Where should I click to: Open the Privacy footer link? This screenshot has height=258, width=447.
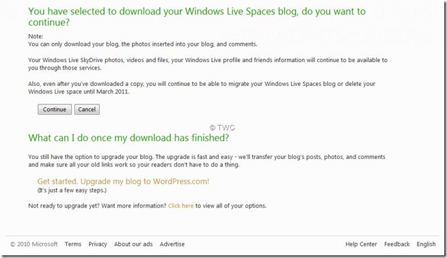click(98, 244)
